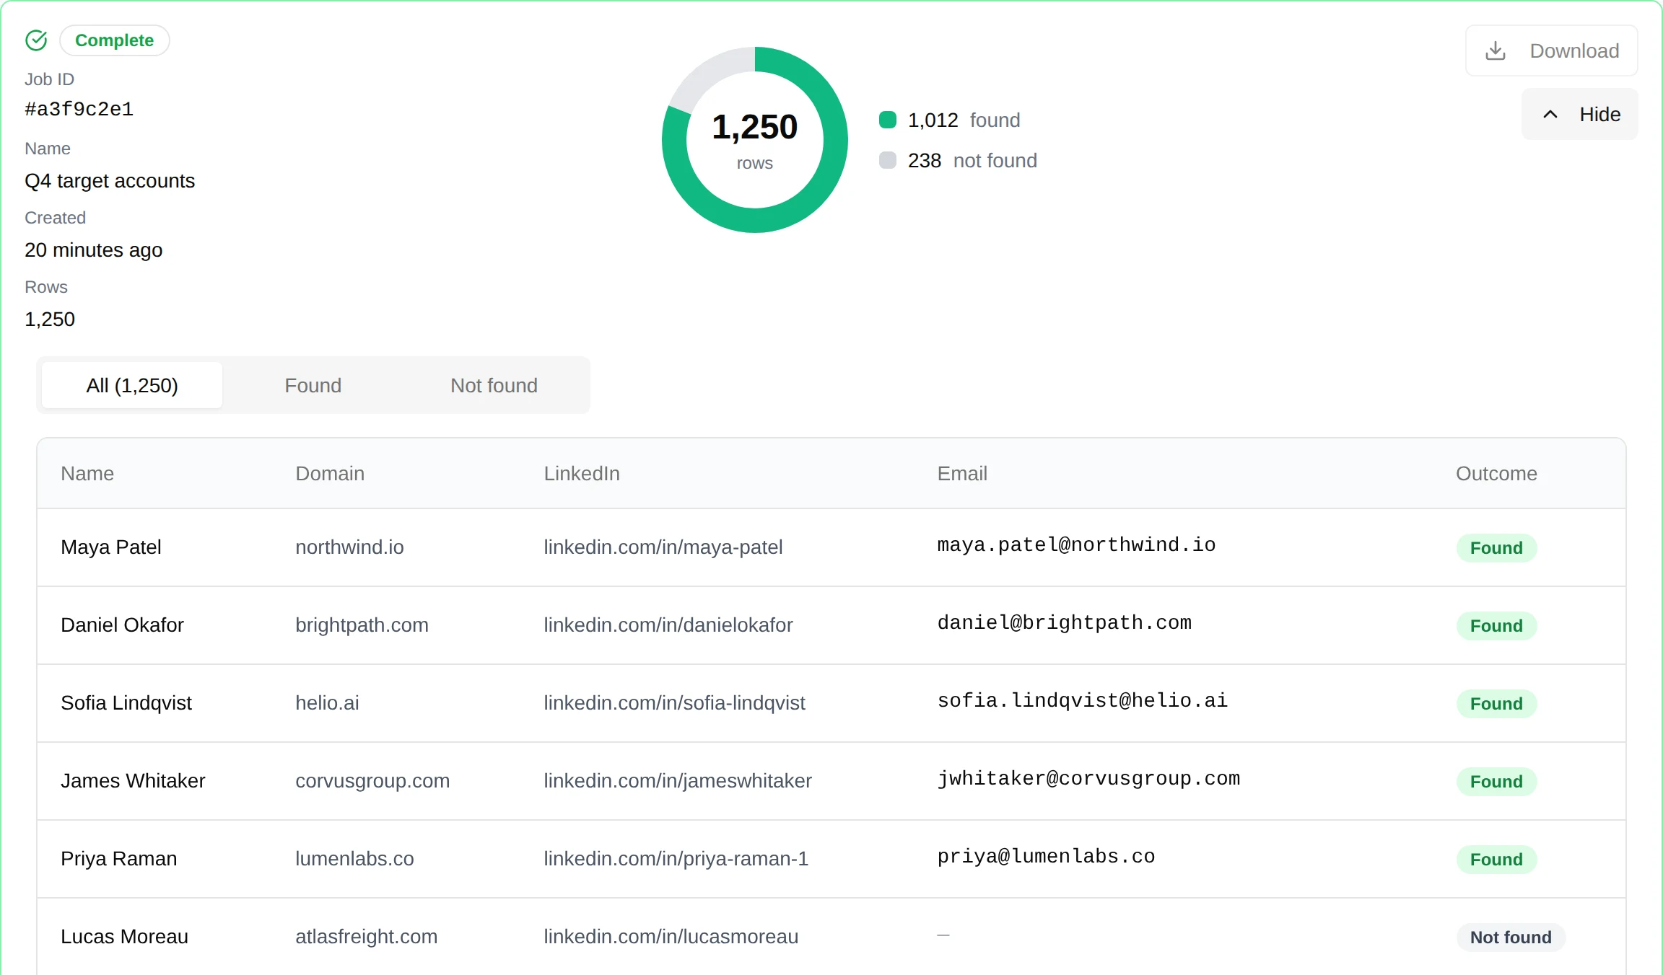
Task: Open linkedin.com/in/sofia-lindqvist link
Action: 674,703
